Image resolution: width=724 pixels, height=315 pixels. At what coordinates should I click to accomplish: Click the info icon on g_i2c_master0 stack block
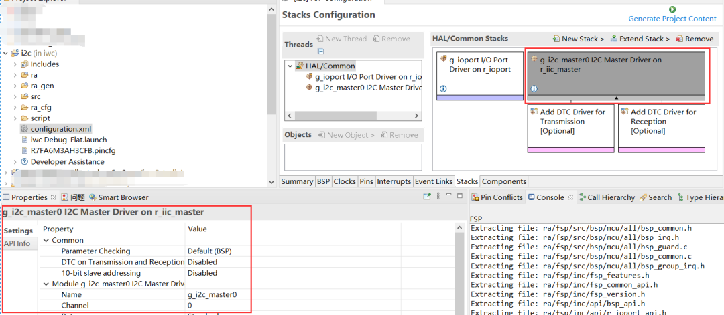click(x=534, y=88)
